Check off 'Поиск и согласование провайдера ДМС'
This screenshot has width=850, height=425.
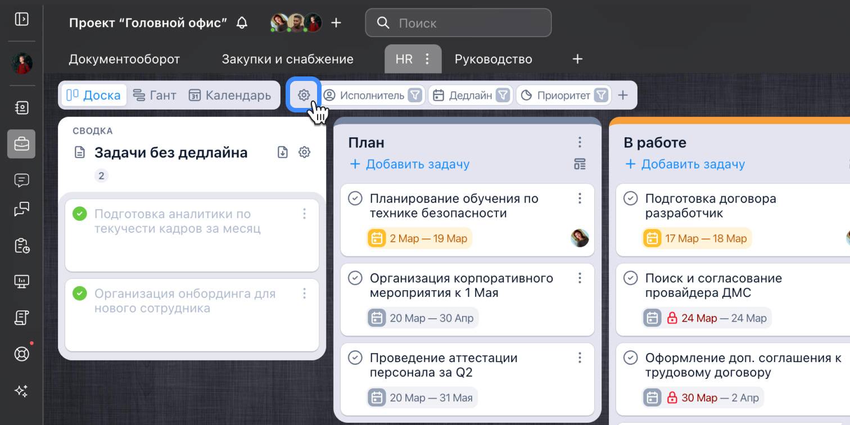pyautogui.click(x=631, y=278)
